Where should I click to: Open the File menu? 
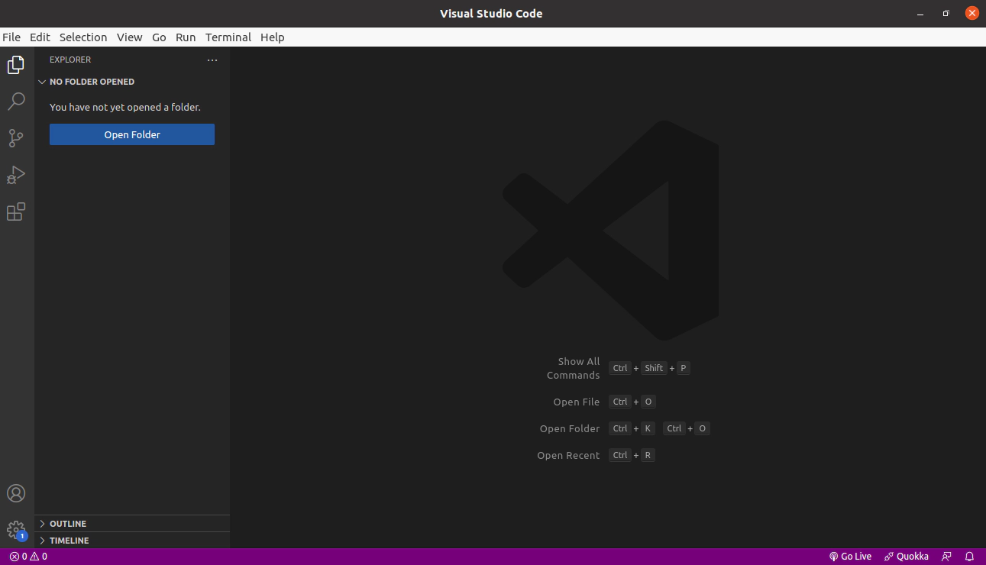point(11,37)
